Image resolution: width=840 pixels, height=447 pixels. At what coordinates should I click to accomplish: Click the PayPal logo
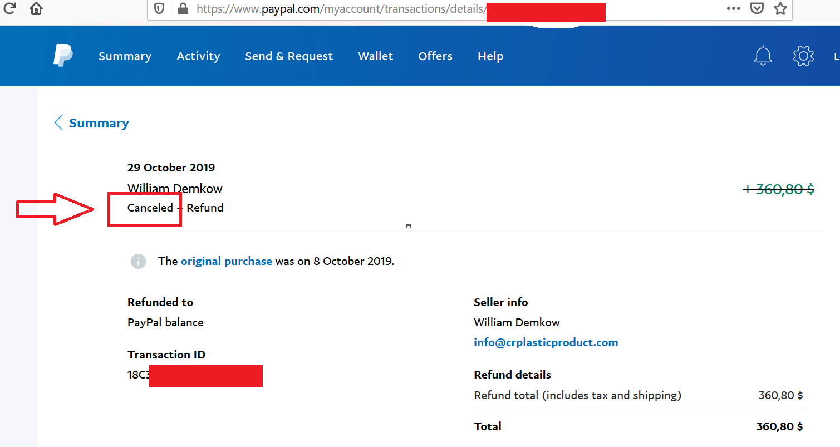click(63, 56)
